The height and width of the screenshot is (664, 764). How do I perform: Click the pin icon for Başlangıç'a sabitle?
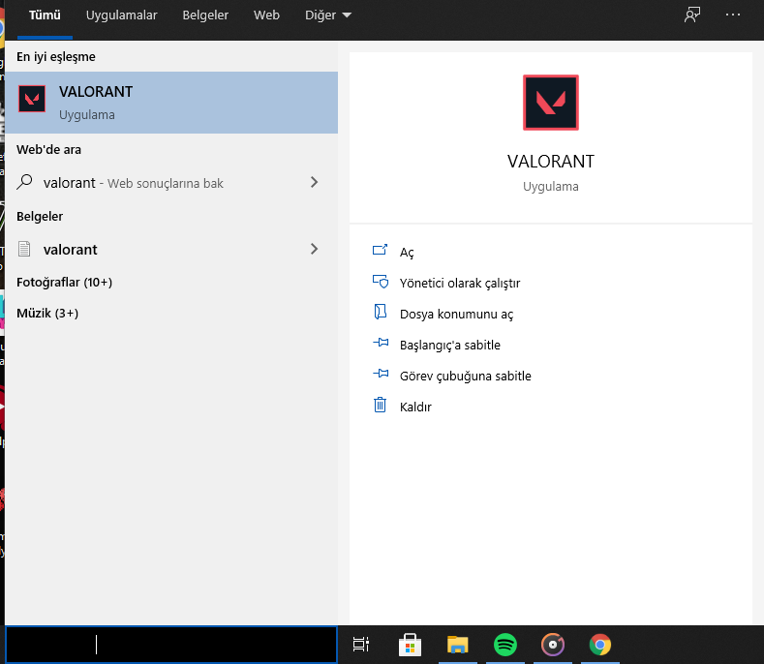(381, 343)
